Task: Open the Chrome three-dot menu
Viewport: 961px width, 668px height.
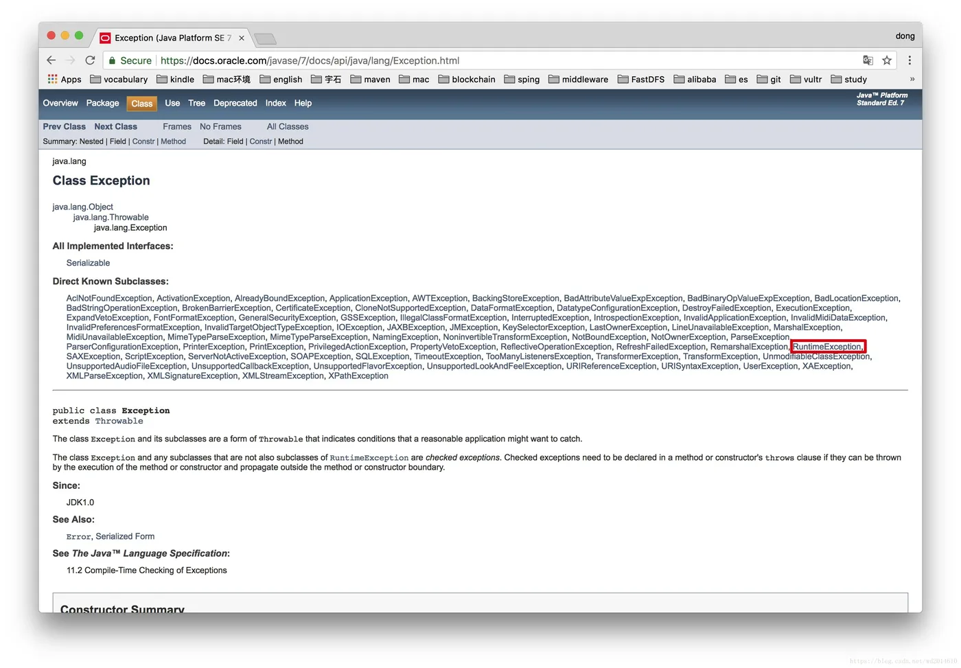Action: [x=910, y=60]
